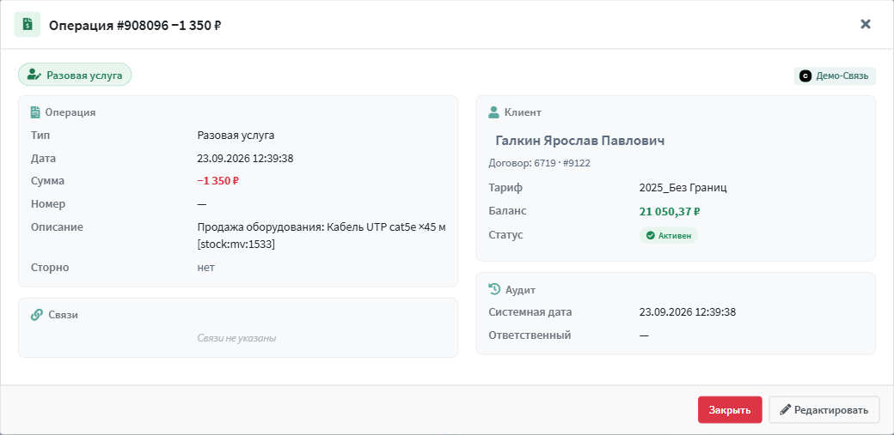Click the type value Разовая услуга in Операция
Viewport: 894px width, 435px height.
click(236, 136)
